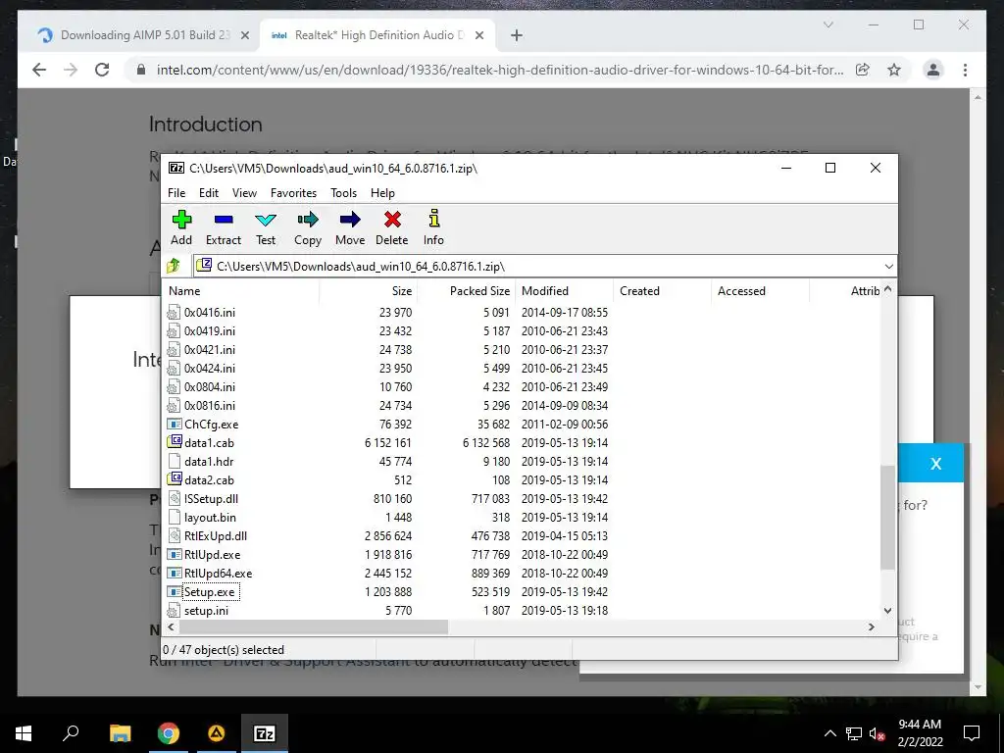
Task: Select the RtlExUpd.dll file
Action: point(215,535)
